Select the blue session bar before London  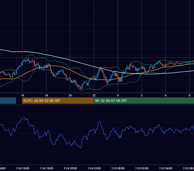click(x=8, y=101)
